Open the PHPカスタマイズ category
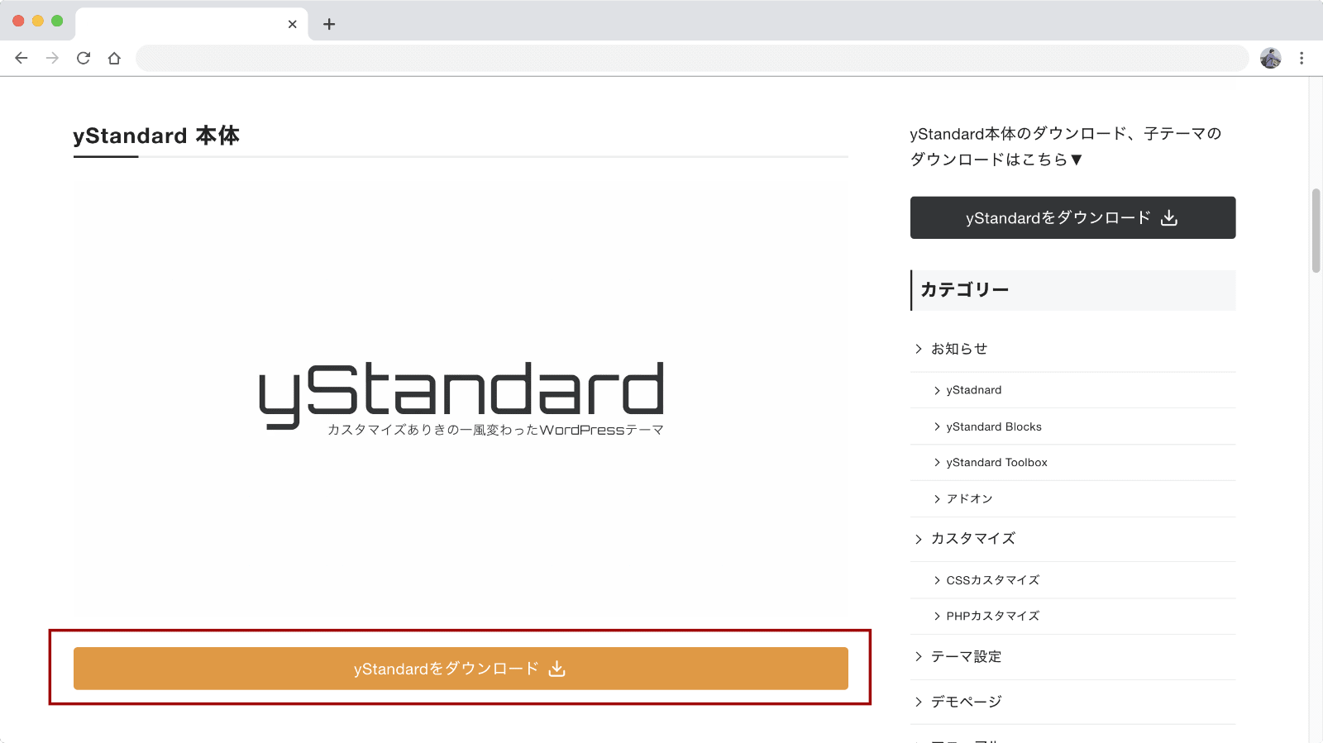 (992, 616)
